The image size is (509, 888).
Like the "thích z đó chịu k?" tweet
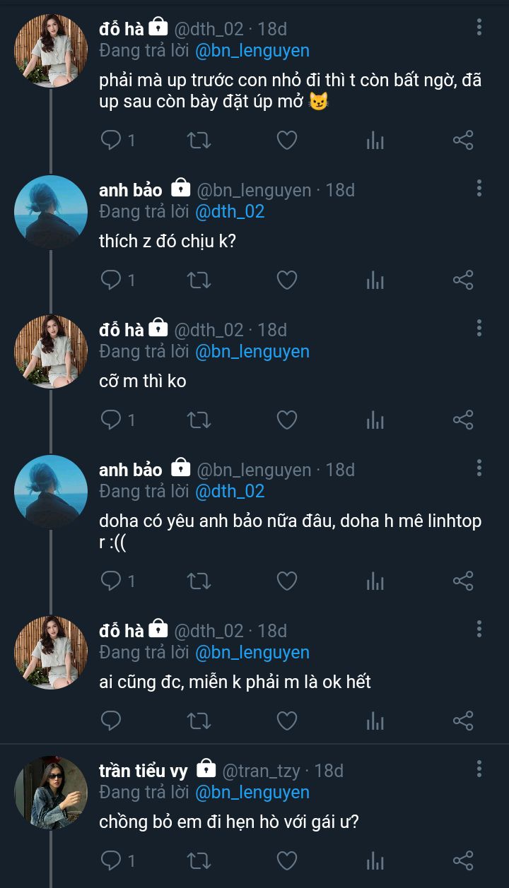[286, 280]
